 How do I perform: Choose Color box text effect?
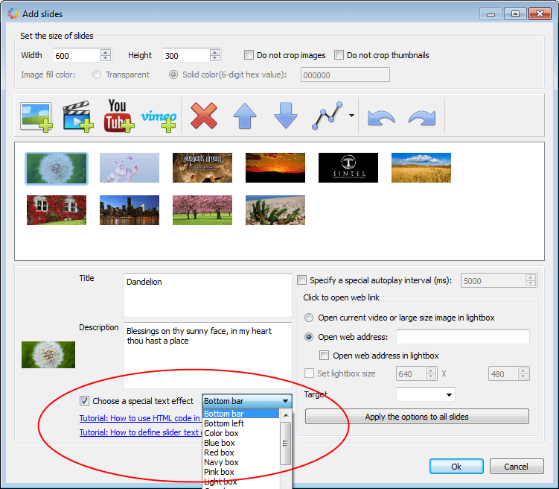click(240, 433)
